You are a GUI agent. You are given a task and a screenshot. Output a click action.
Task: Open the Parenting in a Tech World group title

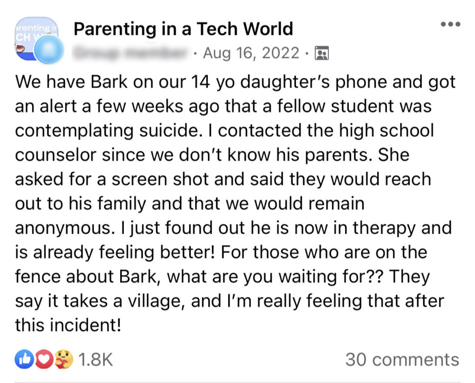click(x=183, y=29)
